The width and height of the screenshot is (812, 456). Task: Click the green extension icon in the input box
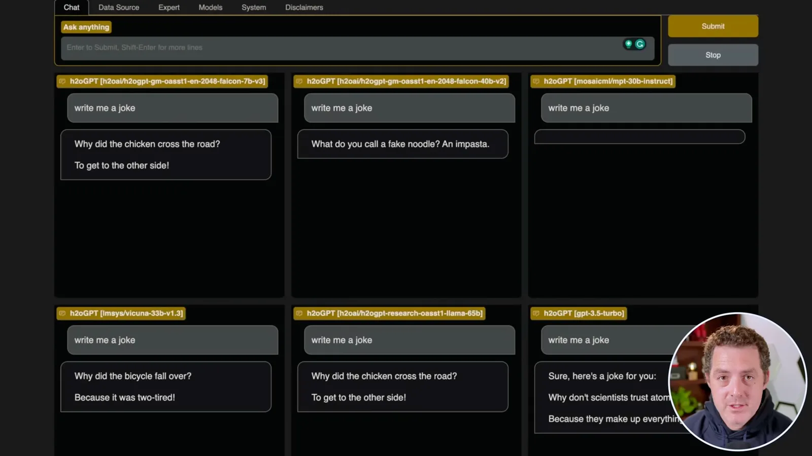click(x=628, y=44)
